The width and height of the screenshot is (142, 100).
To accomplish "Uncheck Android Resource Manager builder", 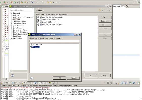I will (38, 17).
